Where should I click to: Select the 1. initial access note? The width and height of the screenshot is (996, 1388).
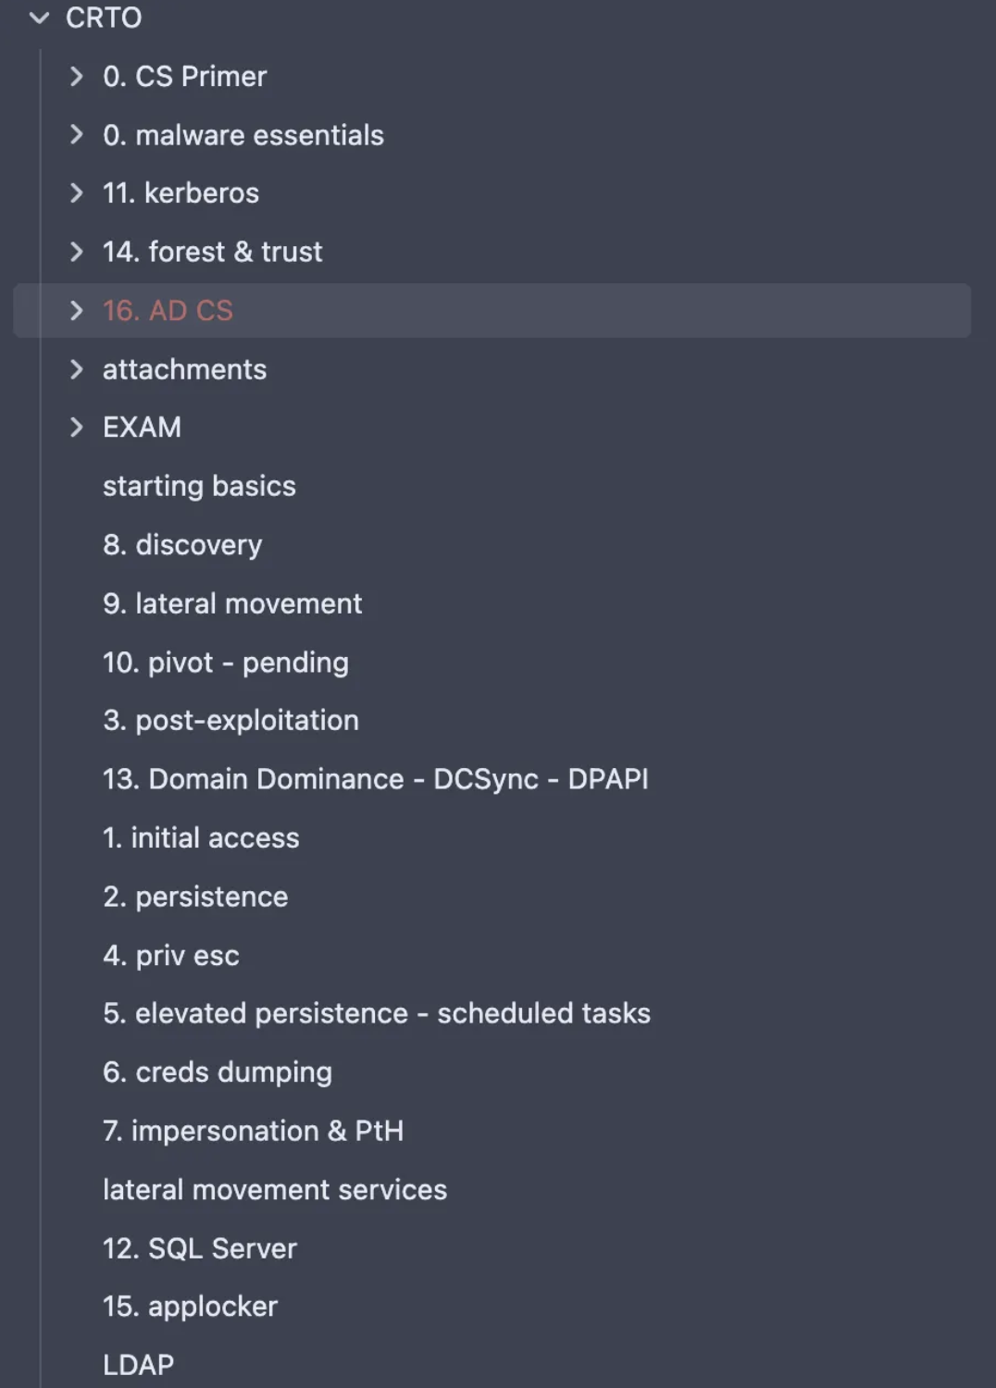[x=201, y=837]
